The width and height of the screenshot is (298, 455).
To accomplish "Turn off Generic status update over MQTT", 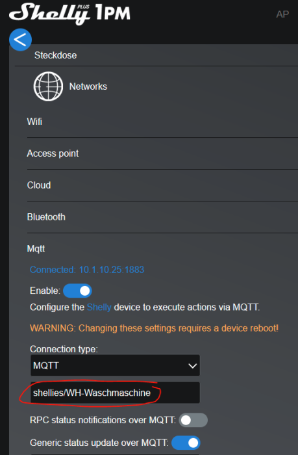I will click(186, 443).
